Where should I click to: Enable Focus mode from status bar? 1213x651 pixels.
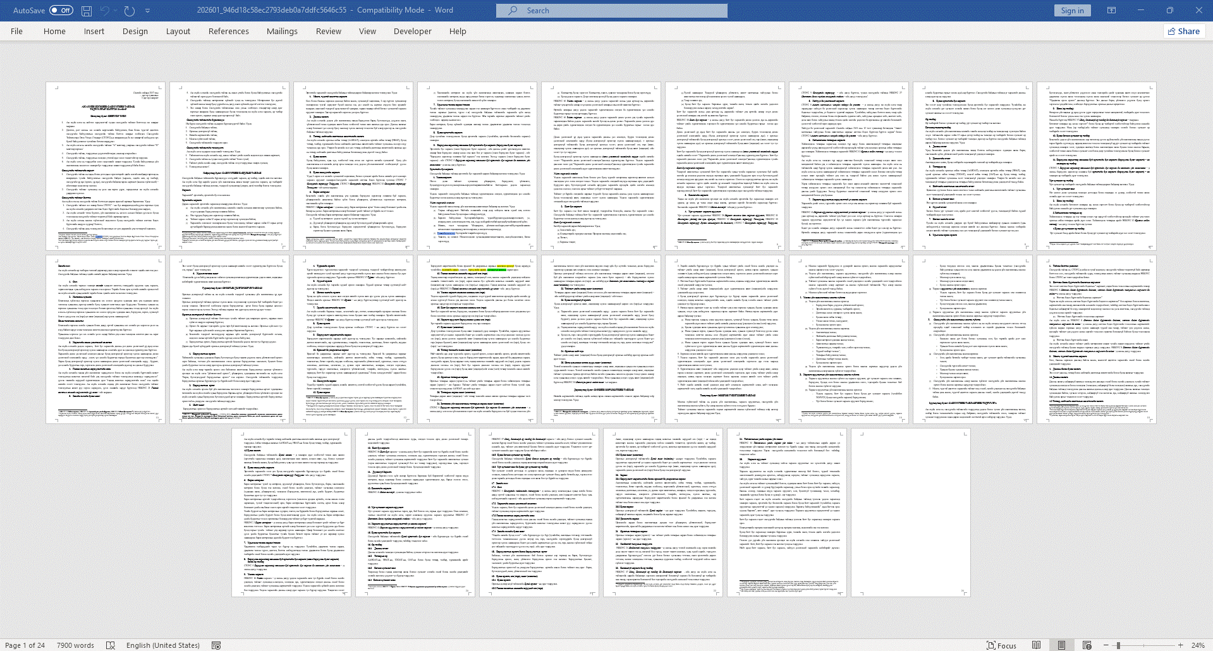click(1001, 645)
